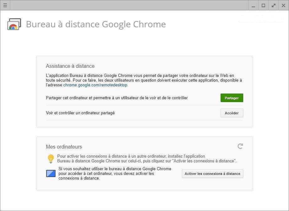This screenshot has height=211, width=289.
Task: Close the remote desktop window
Action: 283,5
